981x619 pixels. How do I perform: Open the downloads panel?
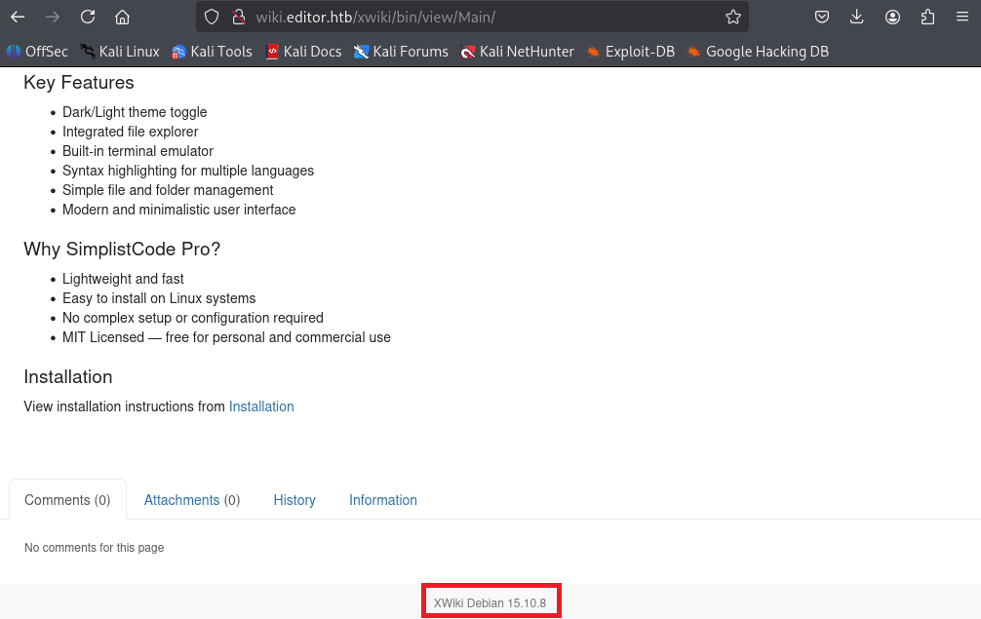coord(857,17)
